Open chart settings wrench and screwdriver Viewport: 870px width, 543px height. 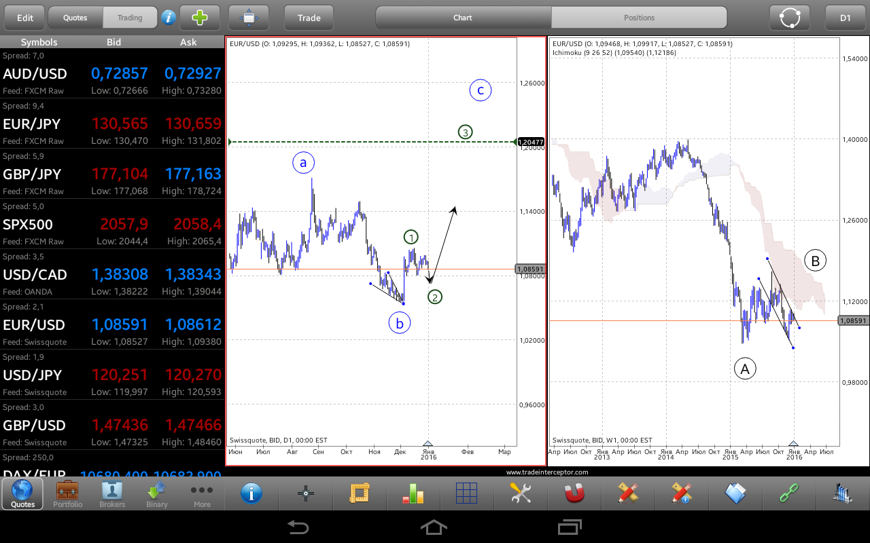click(521, 493)
